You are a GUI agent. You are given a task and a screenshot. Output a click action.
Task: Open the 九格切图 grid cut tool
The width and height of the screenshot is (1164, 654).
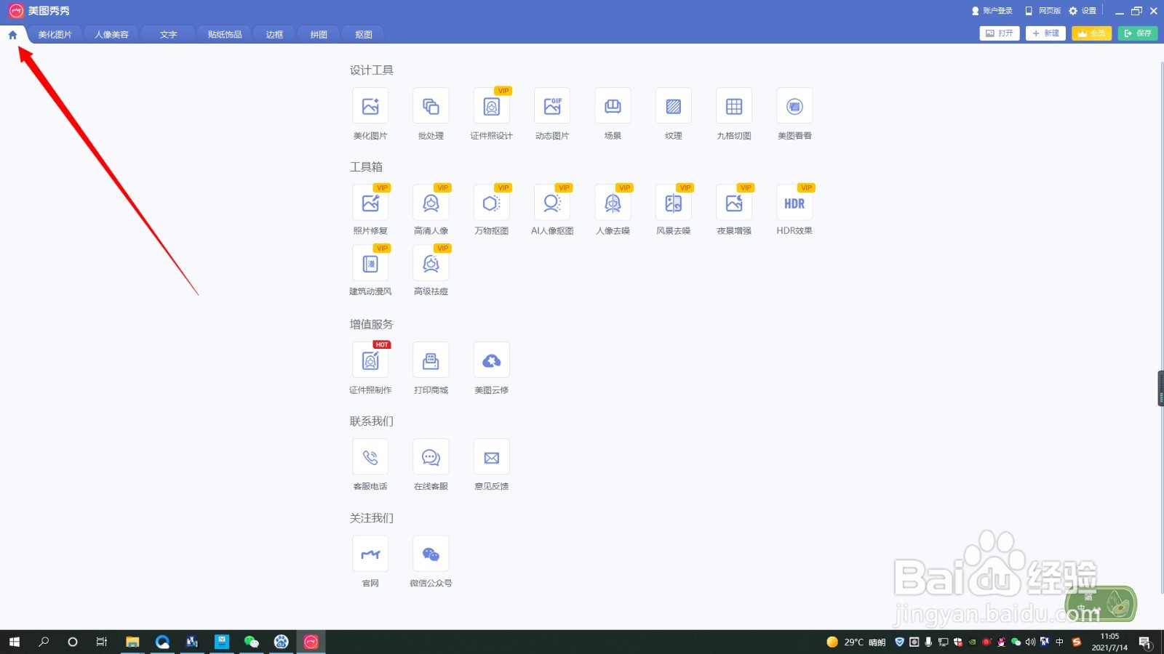pos(734,106)
